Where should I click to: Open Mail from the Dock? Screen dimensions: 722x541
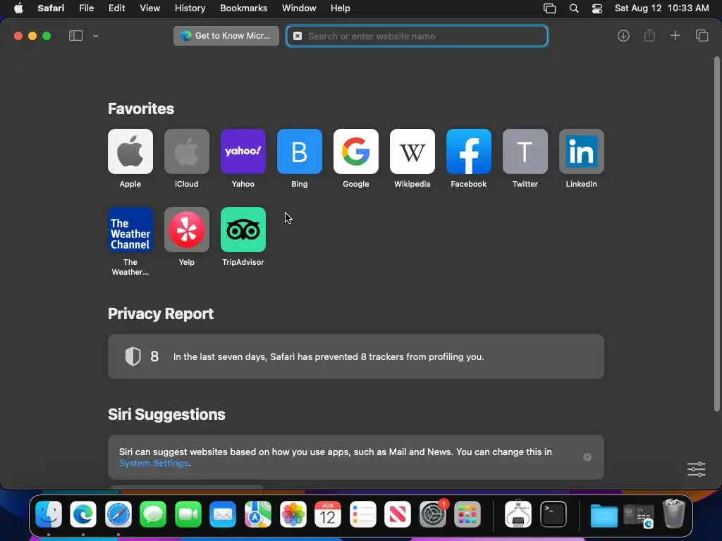click(223, 514)
